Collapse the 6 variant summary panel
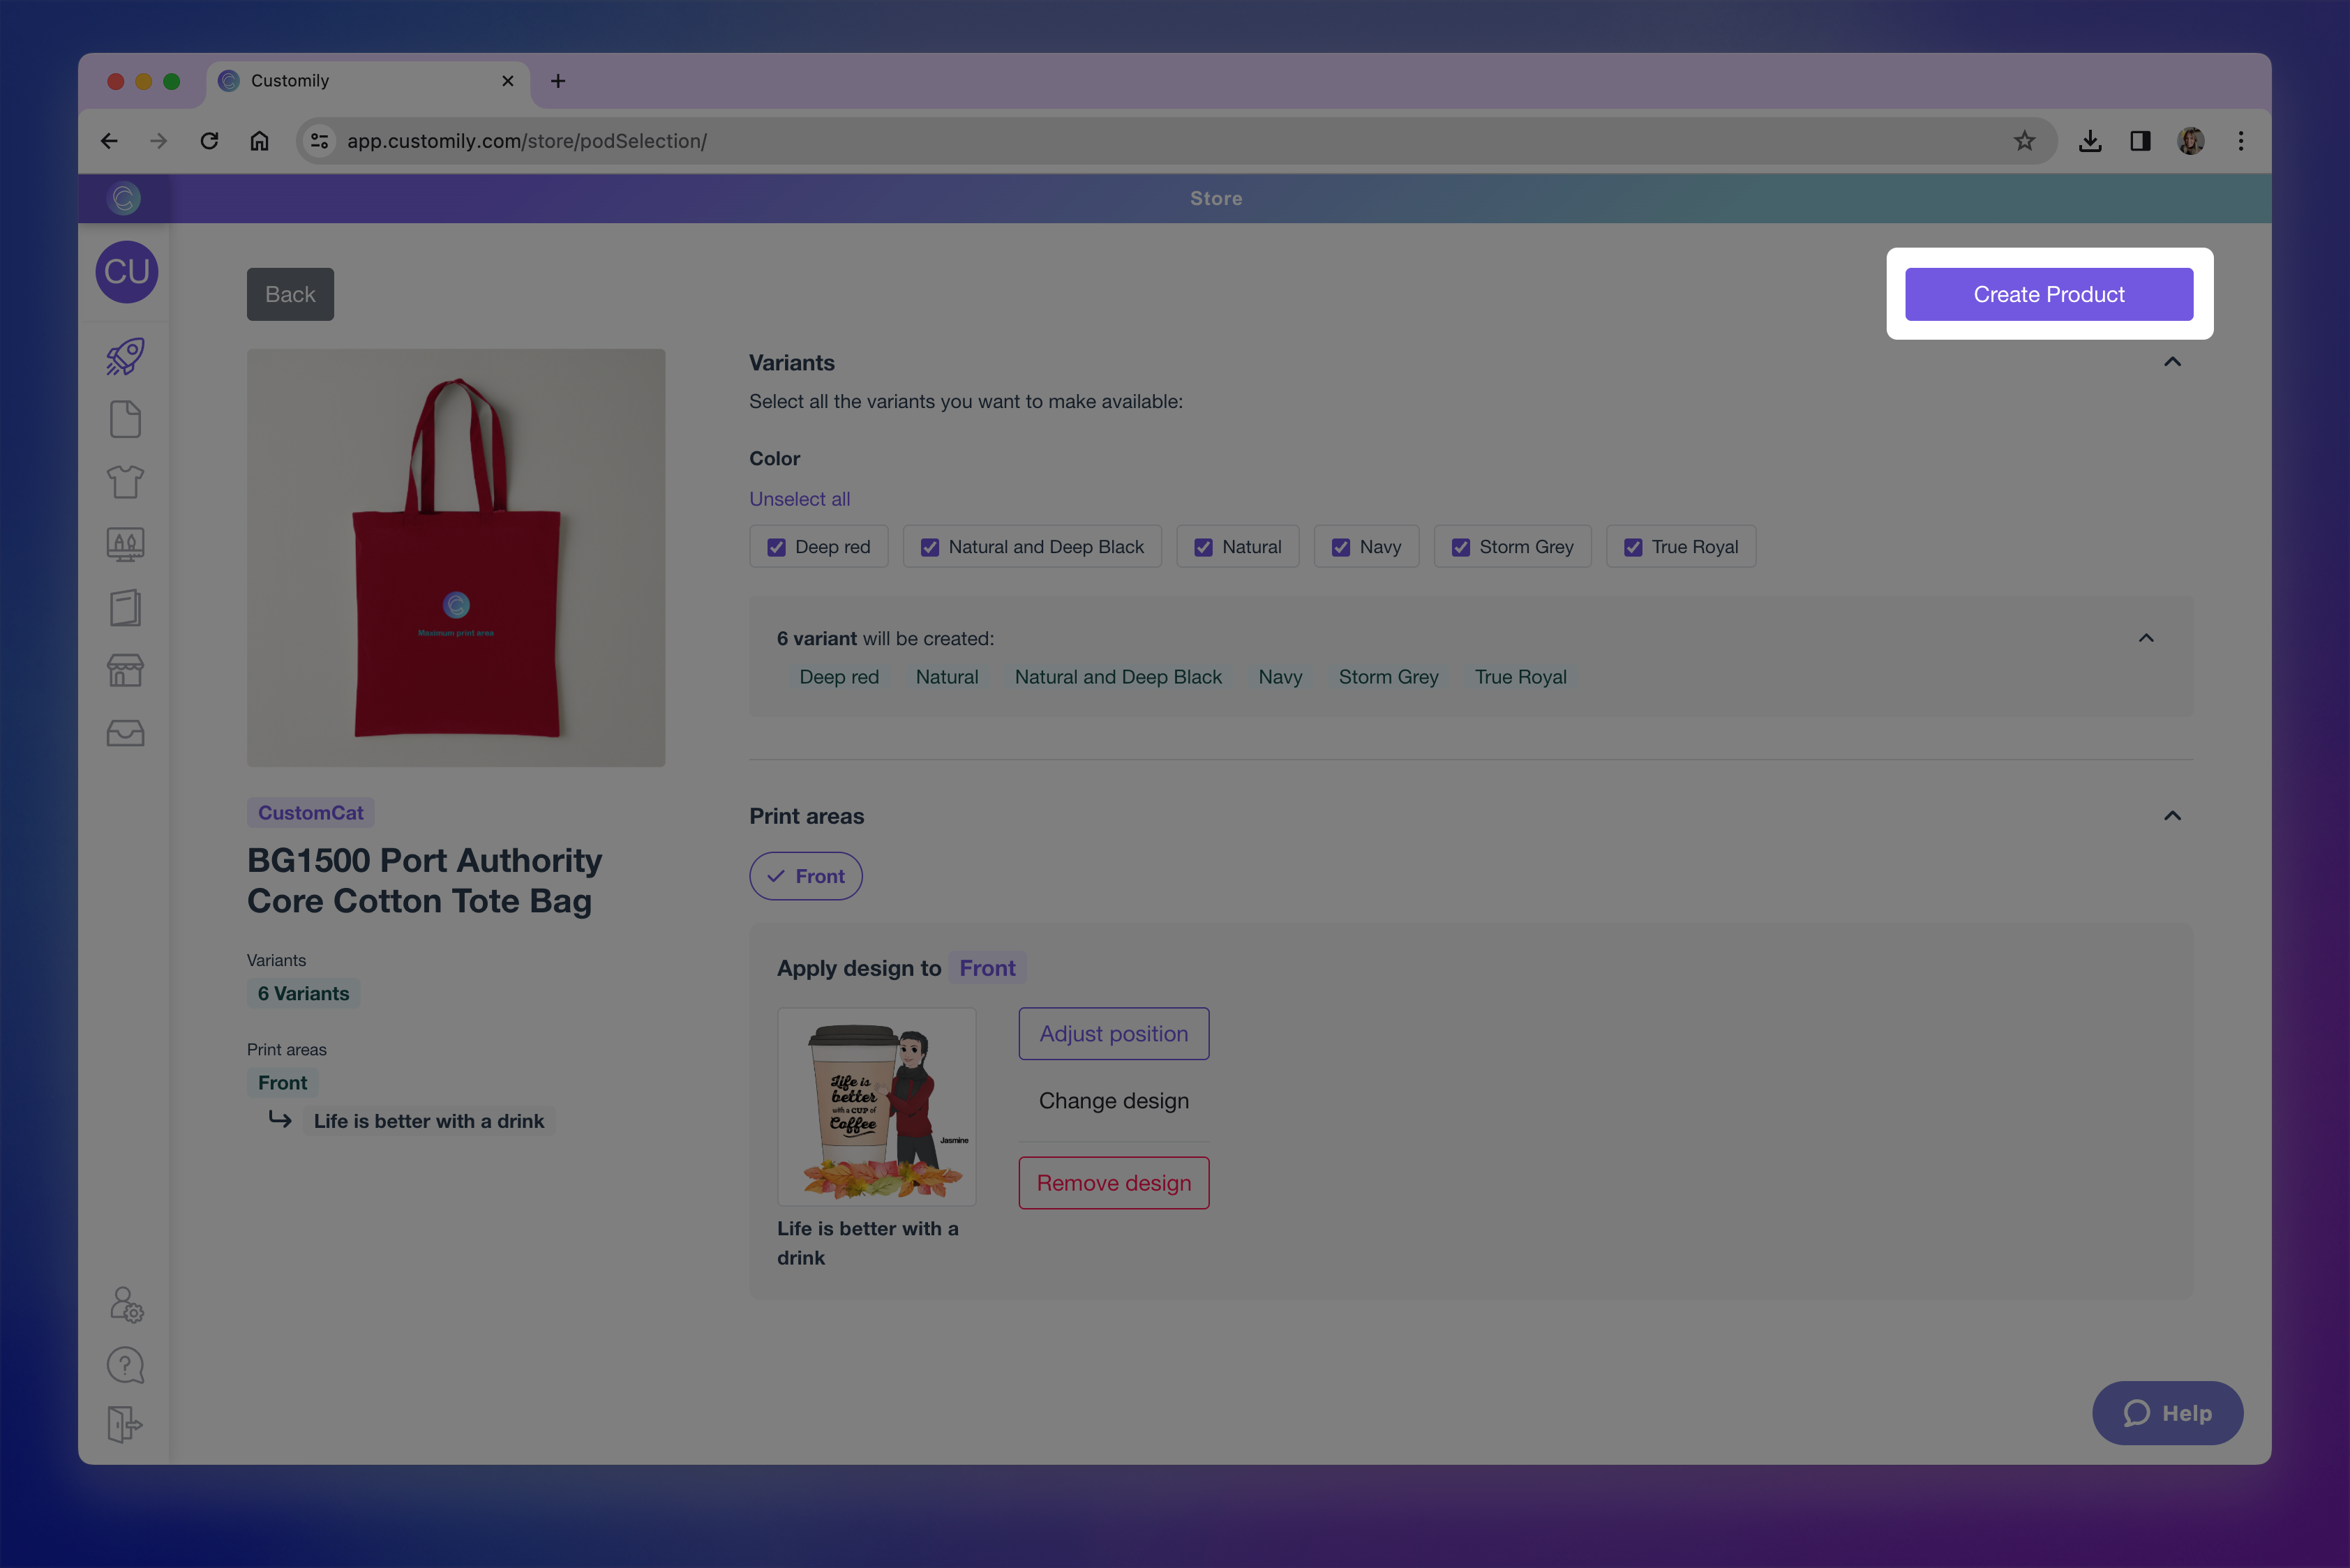 click(2147, 638)
